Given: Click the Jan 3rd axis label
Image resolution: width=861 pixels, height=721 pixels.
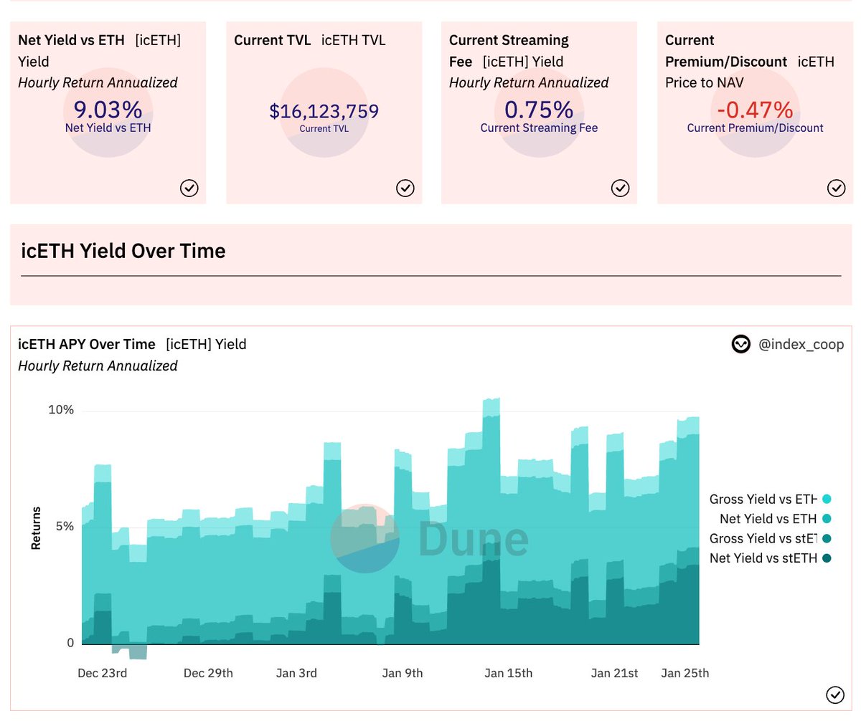Looking at the screenshot, I should pos(296,673).
